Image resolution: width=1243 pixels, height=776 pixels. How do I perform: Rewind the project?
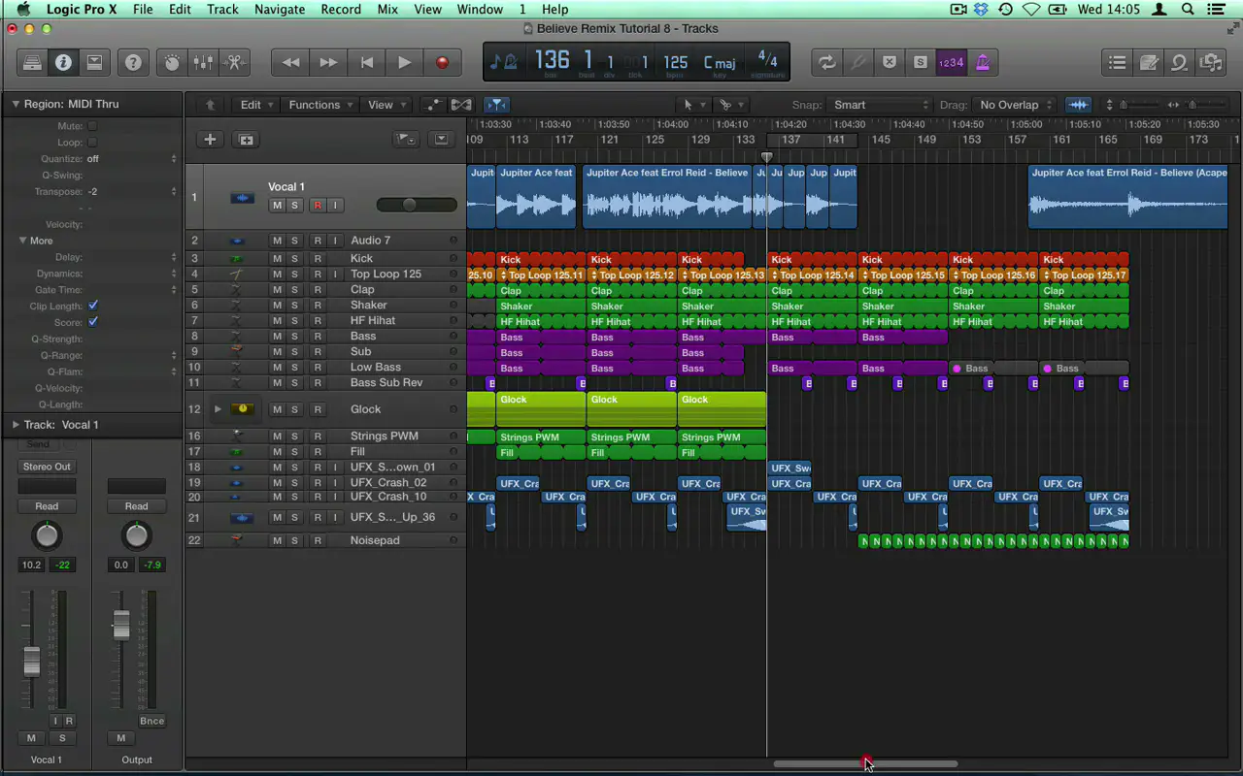(290, 62)
